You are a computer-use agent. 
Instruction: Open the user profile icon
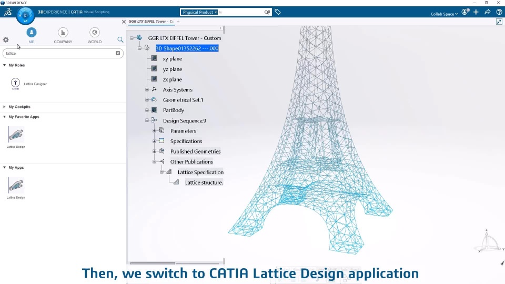[466, 12]
